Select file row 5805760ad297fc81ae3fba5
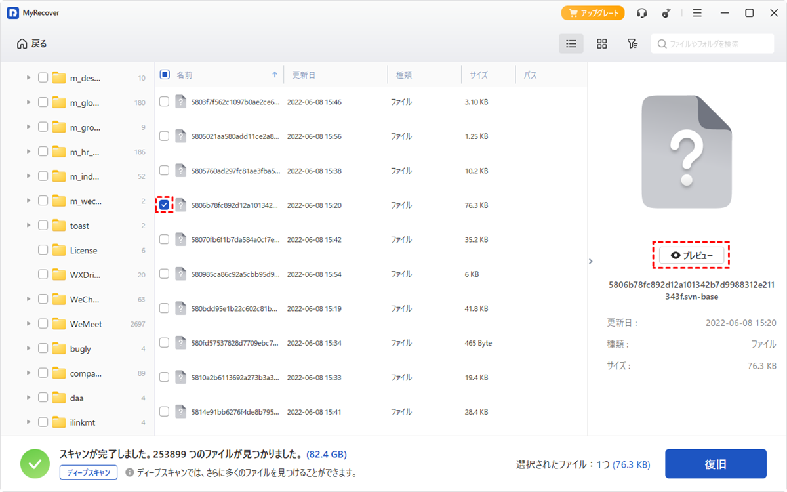The width and height of the screenshot is (787, 492). [371, 171]
